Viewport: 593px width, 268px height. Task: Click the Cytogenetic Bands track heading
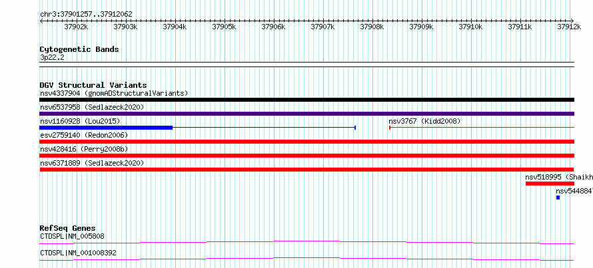tap(79, 49)
